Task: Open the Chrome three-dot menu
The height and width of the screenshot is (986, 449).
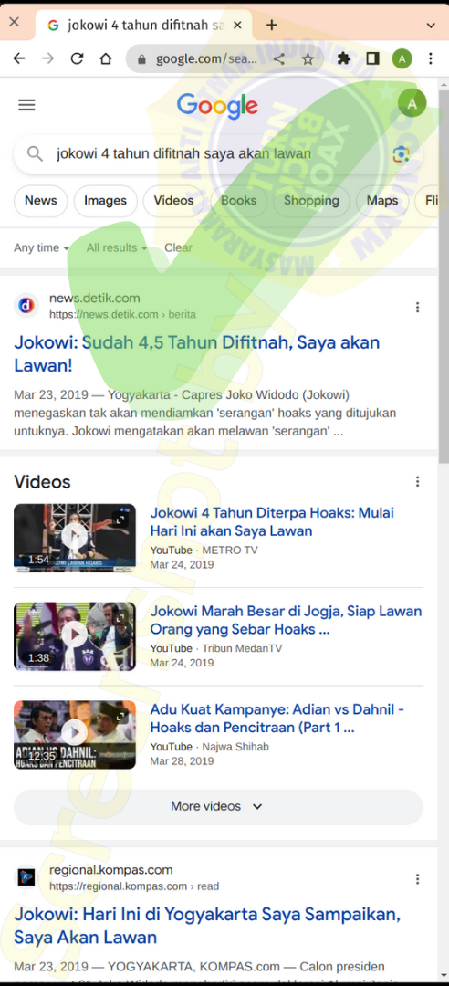Action: pos(431,59)
